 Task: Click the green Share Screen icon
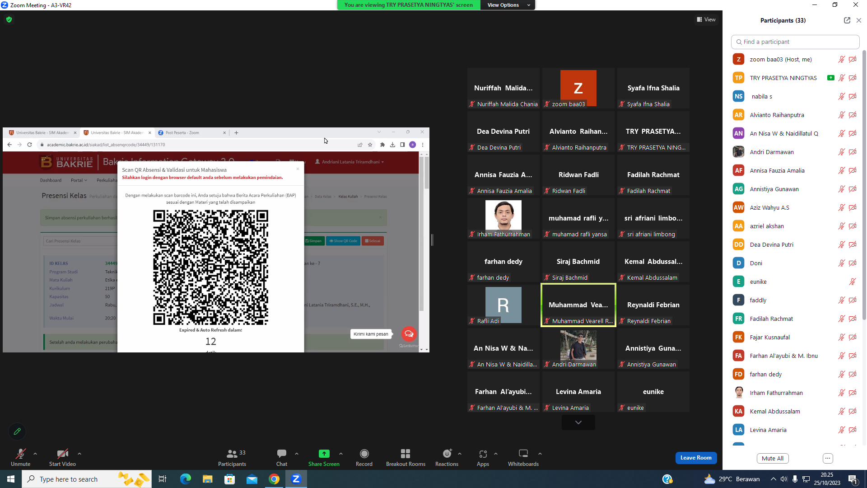pyautogui.click(x=324, y=454)
